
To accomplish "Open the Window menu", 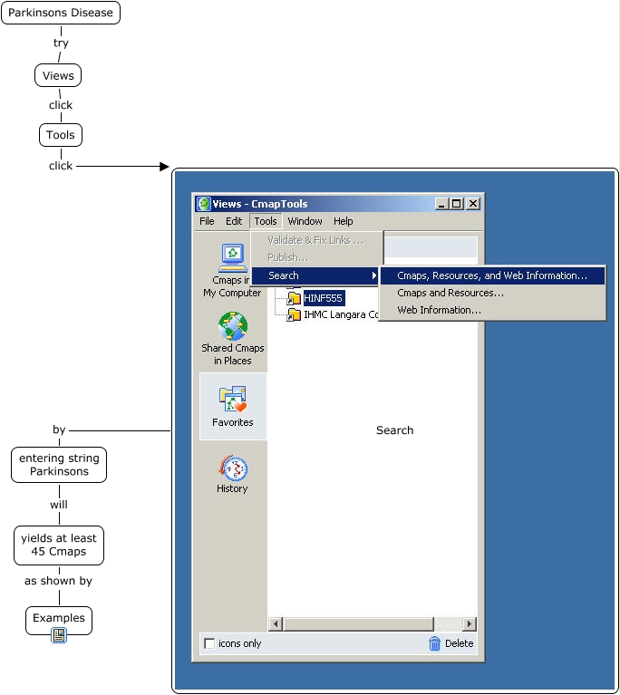I will (305, 221).
